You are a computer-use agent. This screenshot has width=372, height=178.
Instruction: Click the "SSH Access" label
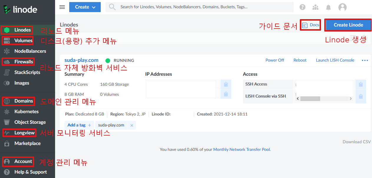256,84
